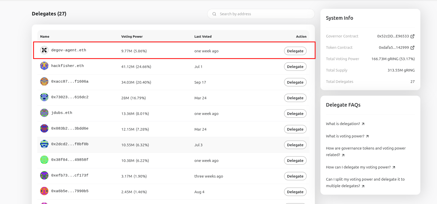The image size is (437, 204).
Task: Click degov-agent.eth avatar icon
Action: 44,50
